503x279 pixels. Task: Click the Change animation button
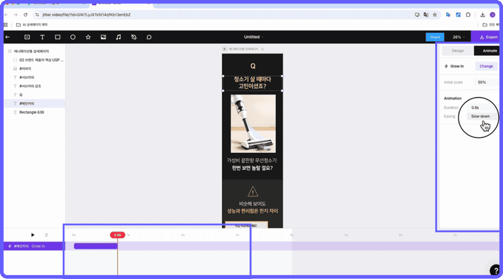point(486,66)
